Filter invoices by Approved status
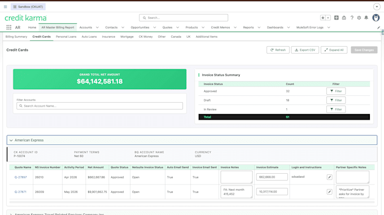This screenshot has width=384, height=215. [336, 91]
